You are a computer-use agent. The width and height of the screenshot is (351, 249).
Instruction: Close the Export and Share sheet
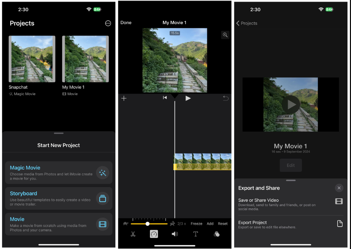click(x=339, y=188)
